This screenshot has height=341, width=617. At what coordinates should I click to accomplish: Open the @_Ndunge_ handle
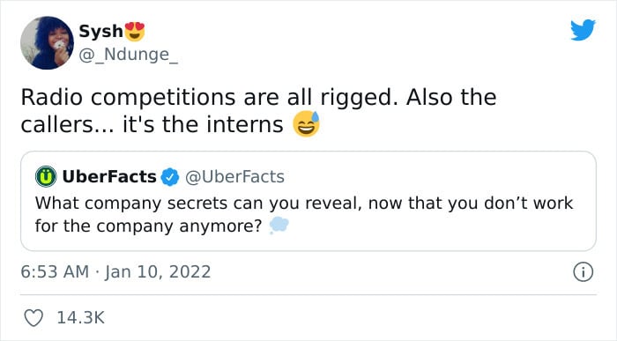point(129,55)
